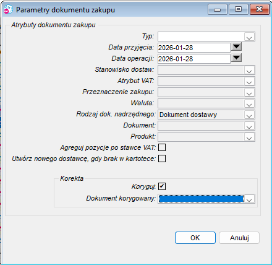Open the Waluta dropdown

coord(249,103)
